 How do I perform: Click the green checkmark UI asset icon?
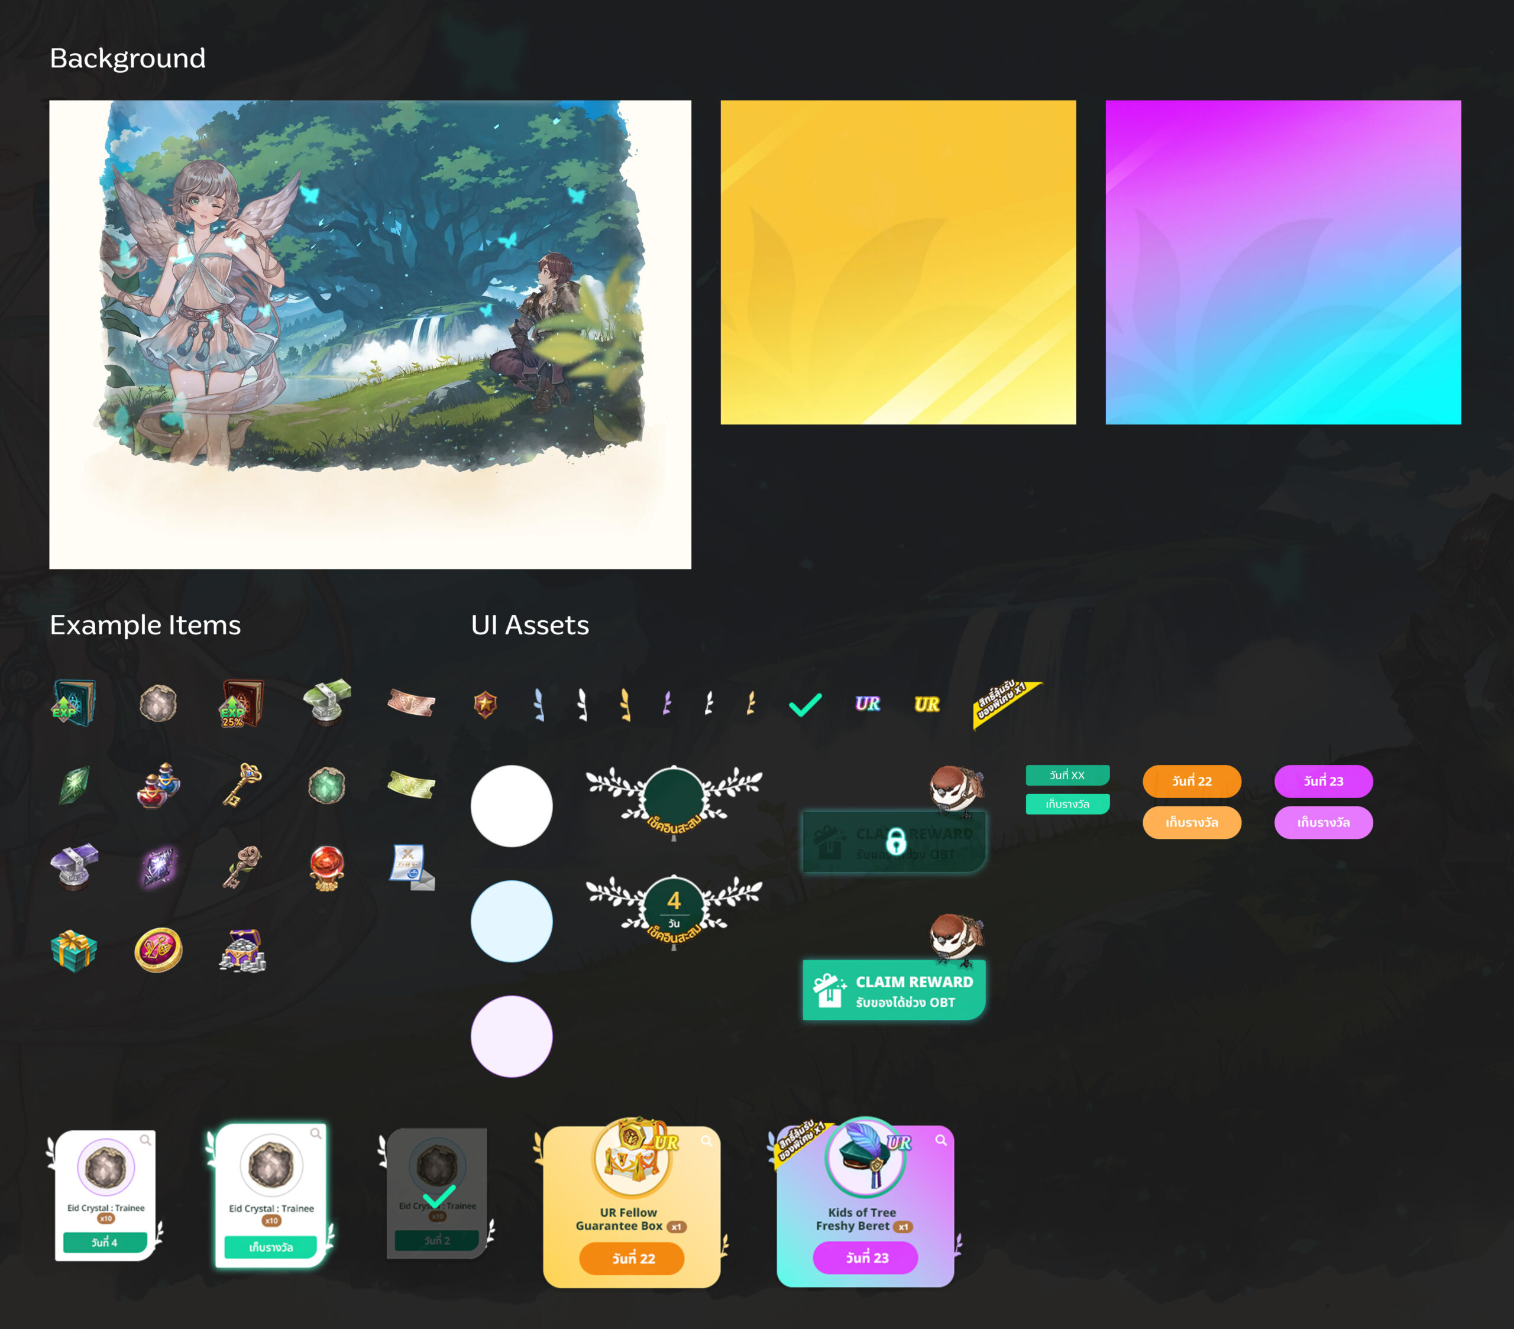pos(805,704)
